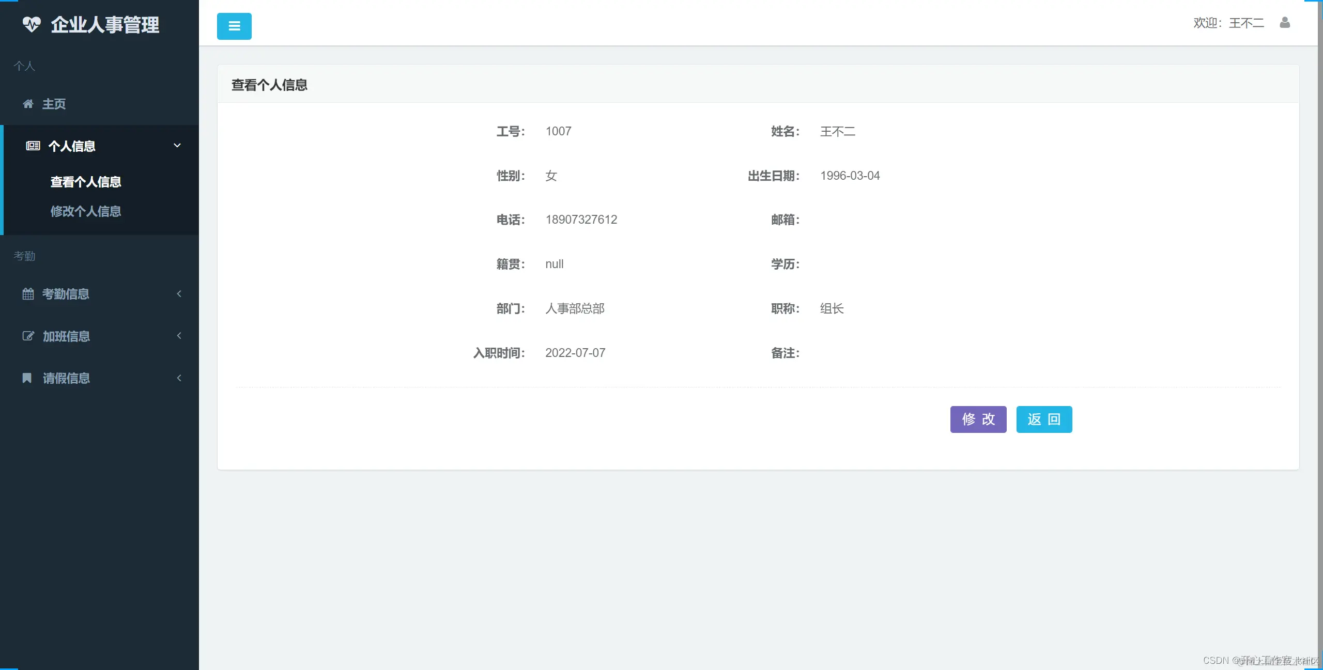Open 查看个人信息 submenu item
Screen dimensions: 1323x670
tap(86, 182)
